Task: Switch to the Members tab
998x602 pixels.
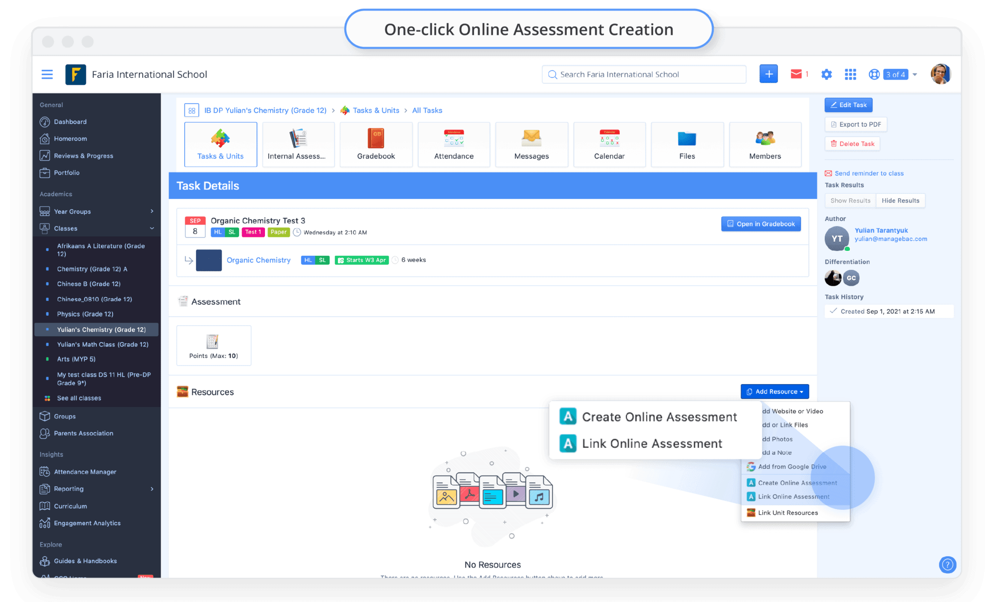Action: (x=765, y=144)
